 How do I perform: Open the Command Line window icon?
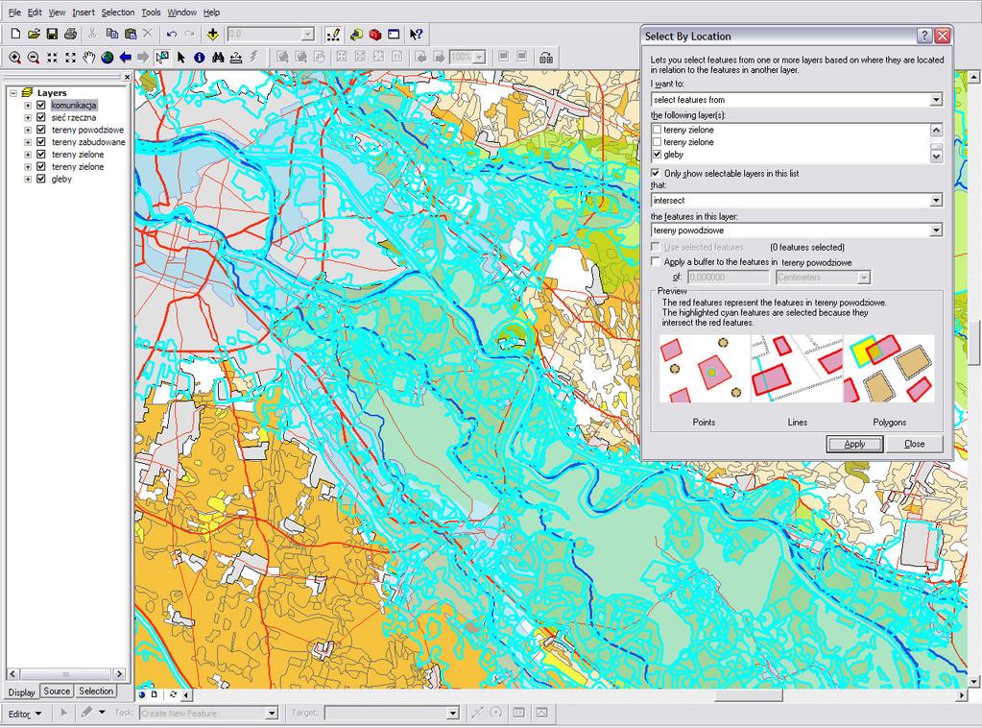(394, 34)
